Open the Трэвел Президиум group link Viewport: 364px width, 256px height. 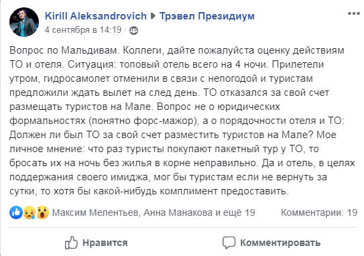click(207, 16)
